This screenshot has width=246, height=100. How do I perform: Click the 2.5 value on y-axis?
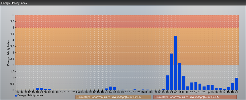(12, 59)
